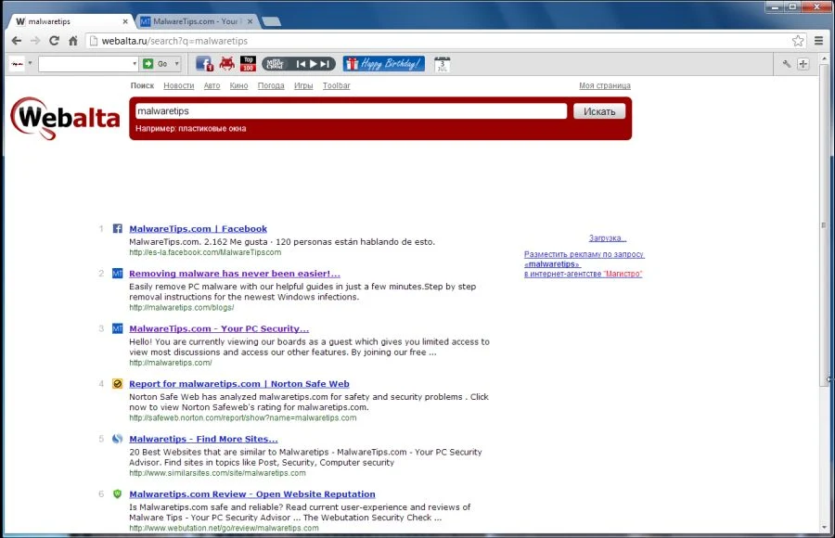Open Malwaretips - Find More Sites result
835x538 pixels.
[203, 439]
